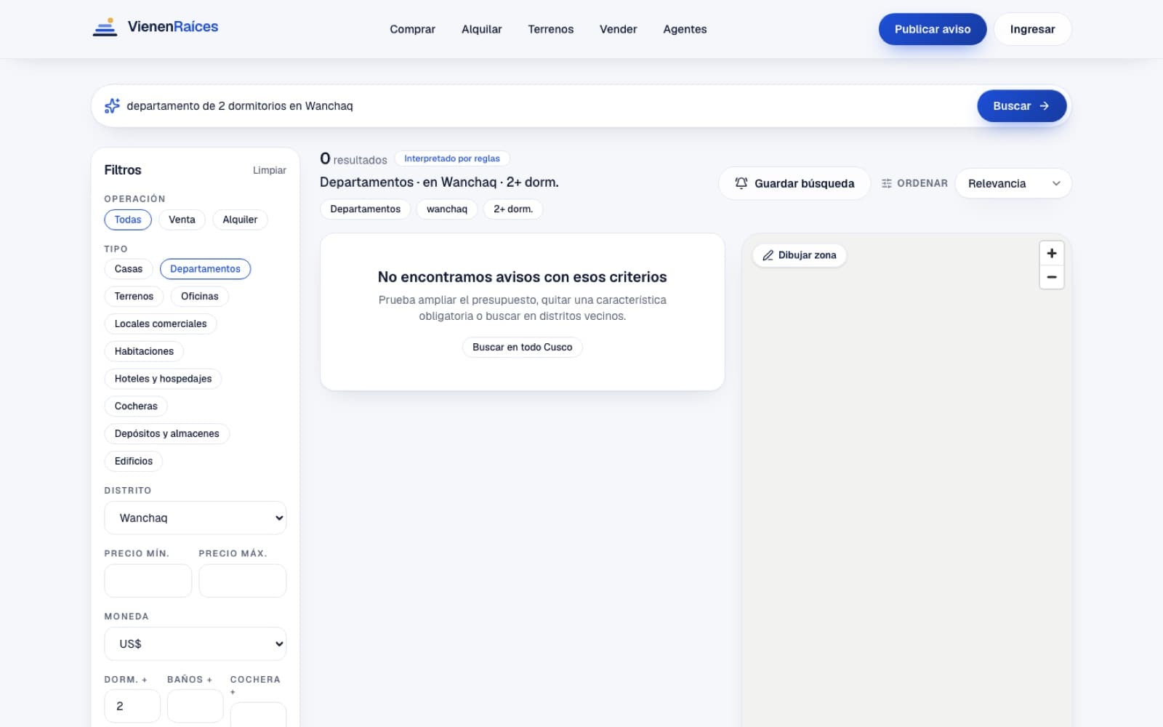Toggle the Edificios property type

[134, 462]
